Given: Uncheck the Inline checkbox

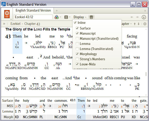Looking at the screenshot, I should click(75, 23).
